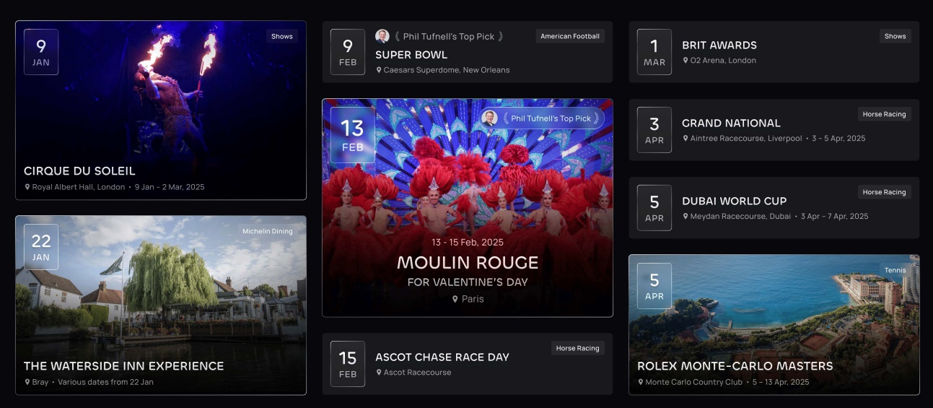Image resolution: width=933 pixels, height=408 pixels.
Task: Click Various dates from 22 Jan text
Action: point(106,382)
